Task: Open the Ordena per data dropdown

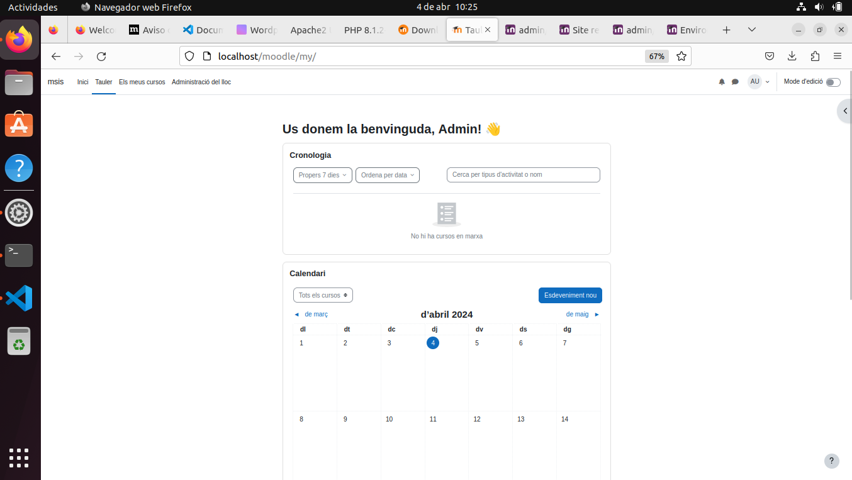Action: (387, 175)
